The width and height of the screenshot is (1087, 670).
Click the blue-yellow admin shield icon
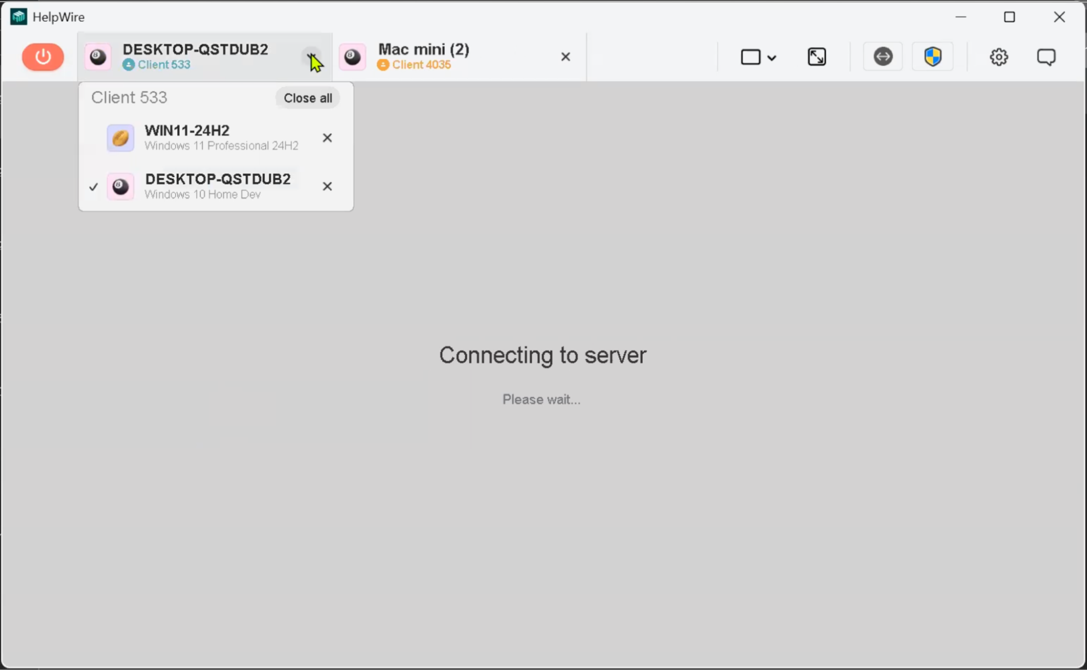pyautogui.click(x=933, y=57)
